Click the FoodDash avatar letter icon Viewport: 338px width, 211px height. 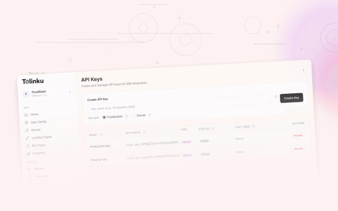[x=26, y=94]
